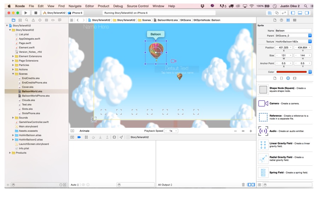Screen dimensions: 320x197
Task: Click the Run (play) button
Action: coord(26,13)
